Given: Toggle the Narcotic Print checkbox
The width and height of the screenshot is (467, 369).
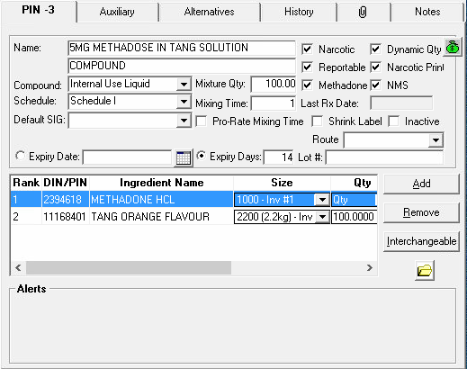Looking at the screenshot, I should (375, 67).
